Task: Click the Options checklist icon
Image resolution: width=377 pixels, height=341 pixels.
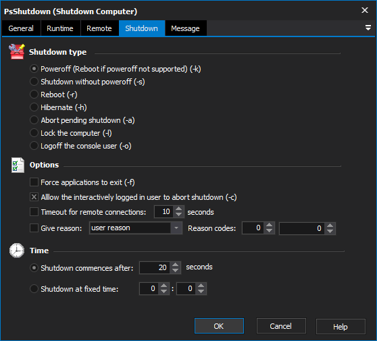Action: coord(18,165)
